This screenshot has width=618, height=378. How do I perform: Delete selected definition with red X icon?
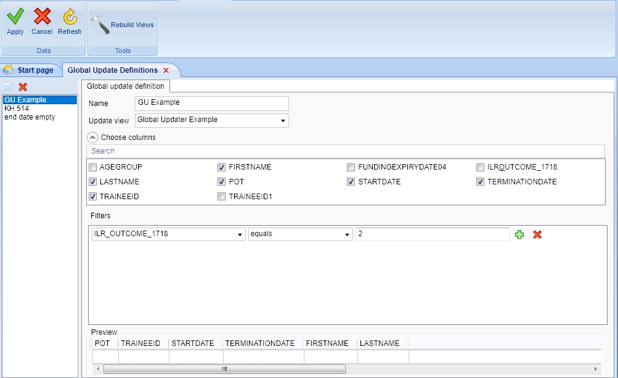[x=23, y=87]
